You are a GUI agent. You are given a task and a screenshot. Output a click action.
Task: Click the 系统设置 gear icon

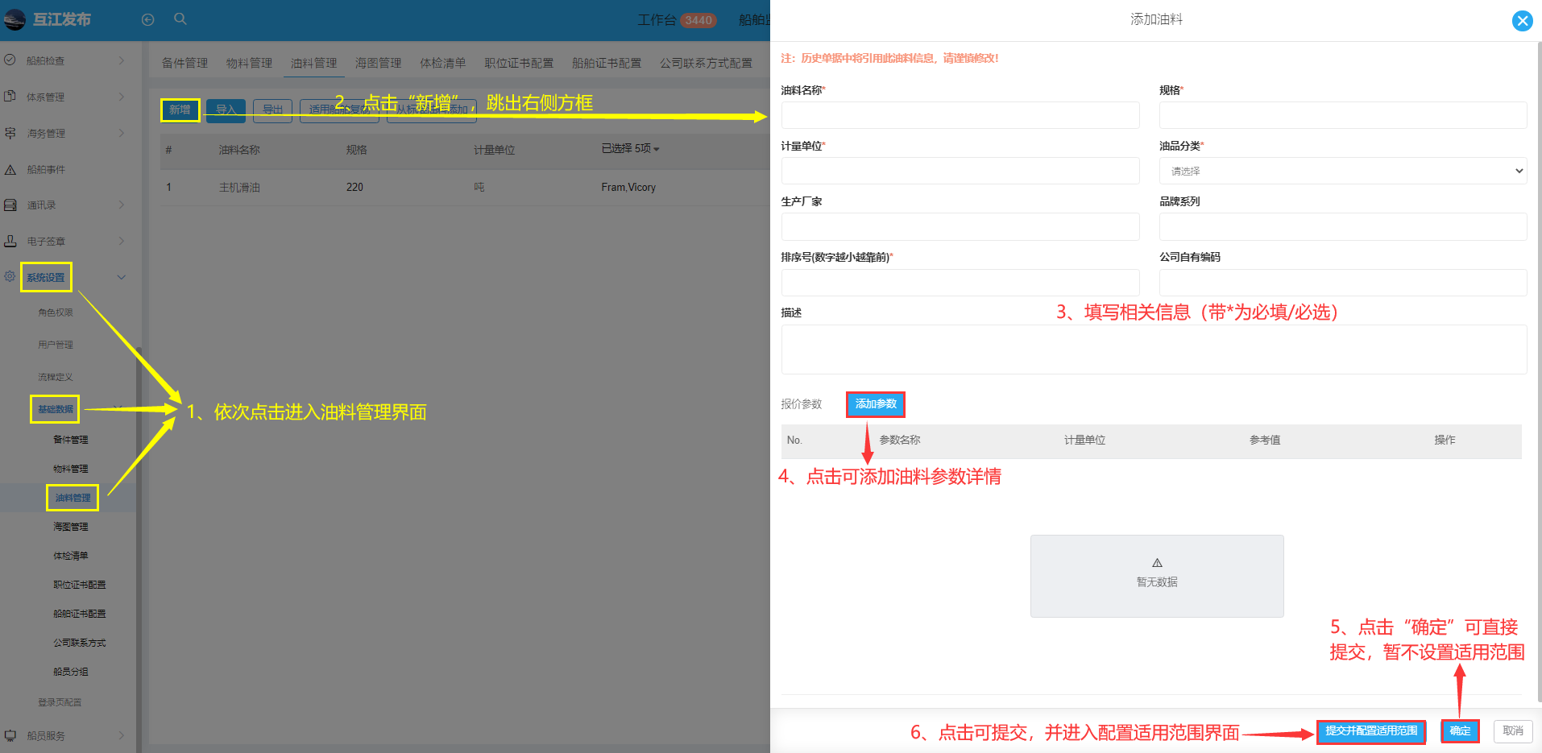tap(10, 276)
